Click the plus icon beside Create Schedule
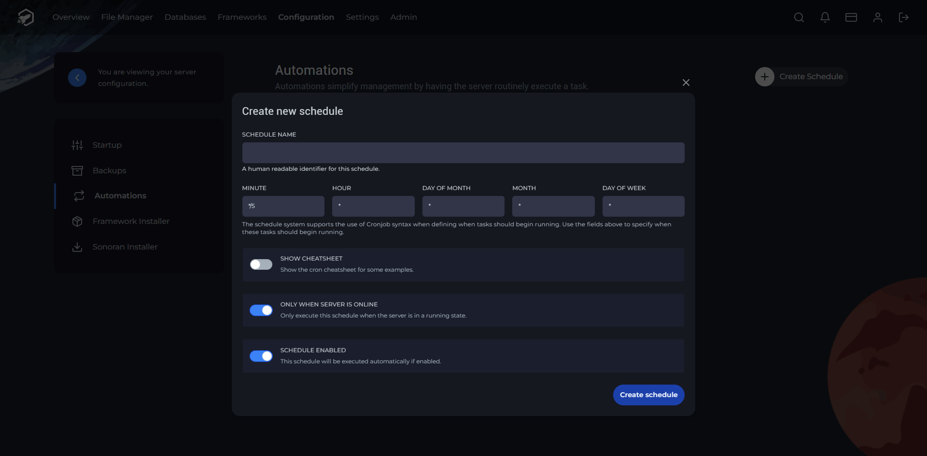This screenshot has width=927, height=456. [x=765, y=77]
